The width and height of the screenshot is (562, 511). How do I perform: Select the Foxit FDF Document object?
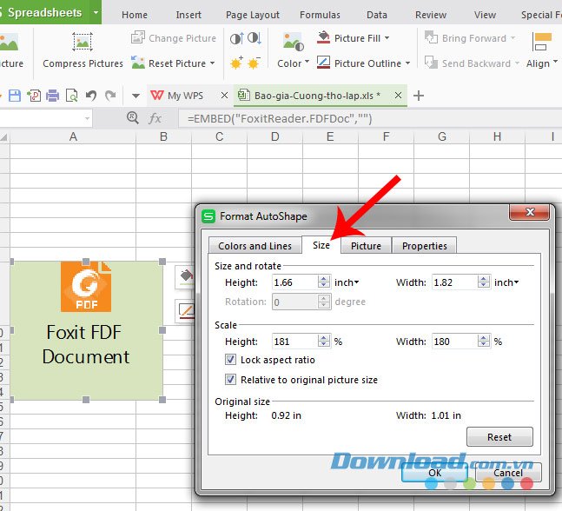click(86, 330)
